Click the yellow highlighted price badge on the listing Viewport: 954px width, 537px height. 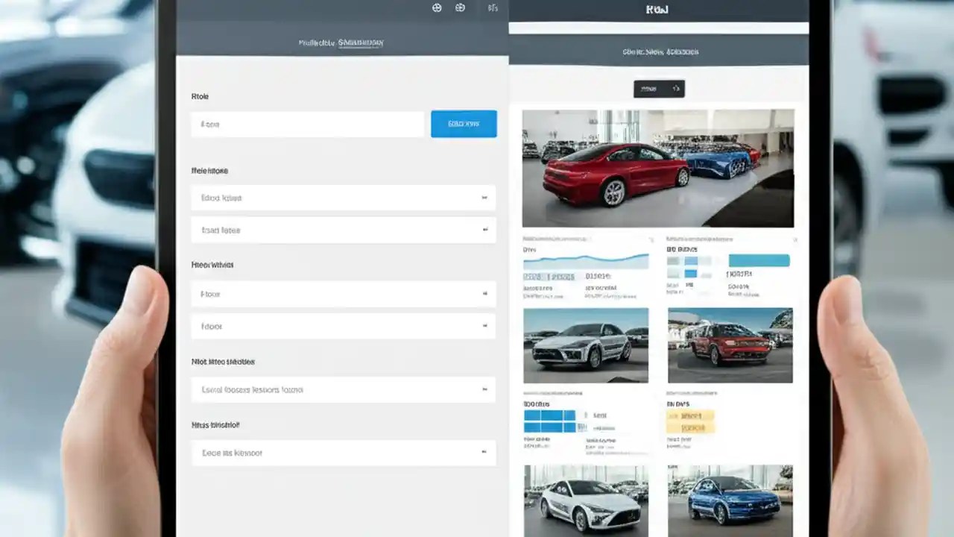pyautogui.click(x=691, y=421)
